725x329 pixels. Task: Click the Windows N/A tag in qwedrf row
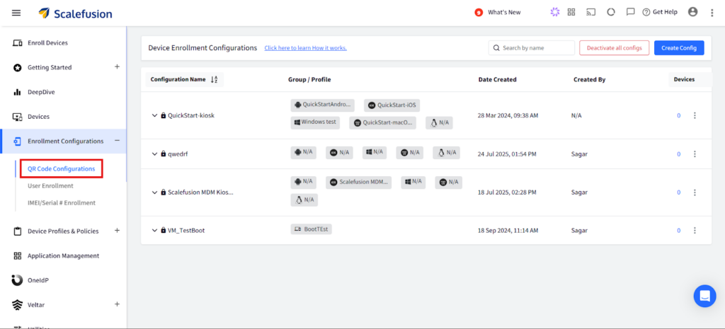375,153
